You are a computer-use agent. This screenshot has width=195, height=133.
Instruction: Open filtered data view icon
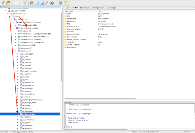coord(42,3)
